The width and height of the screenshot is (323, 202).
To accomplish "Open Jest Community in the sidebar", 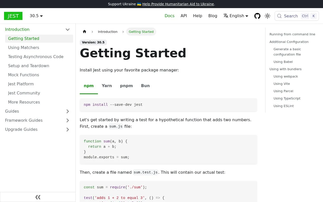I will point(39,93).
